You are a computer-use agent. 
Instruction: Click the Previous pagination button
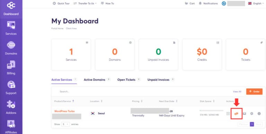point(243,124)
